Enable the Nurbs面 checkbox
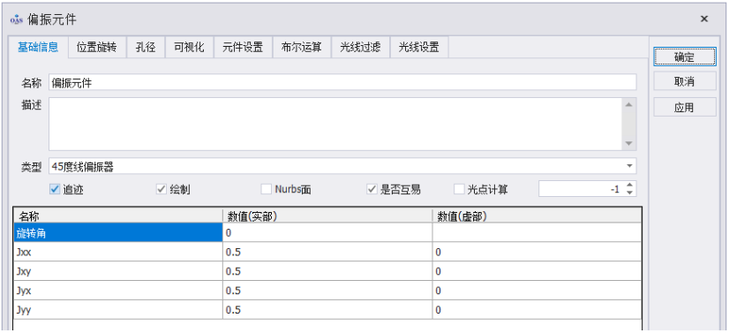Image resolution: width=729 pixels, height=333 pixels. point(266,189)
